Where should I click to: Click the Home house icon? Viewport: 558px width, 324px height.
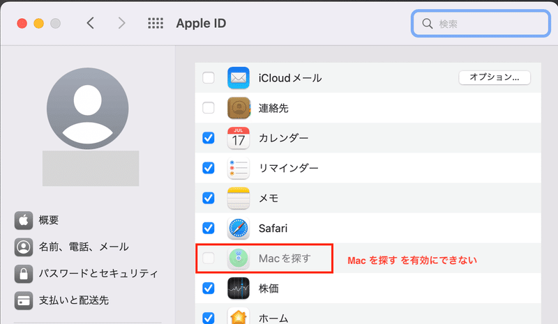239,316
